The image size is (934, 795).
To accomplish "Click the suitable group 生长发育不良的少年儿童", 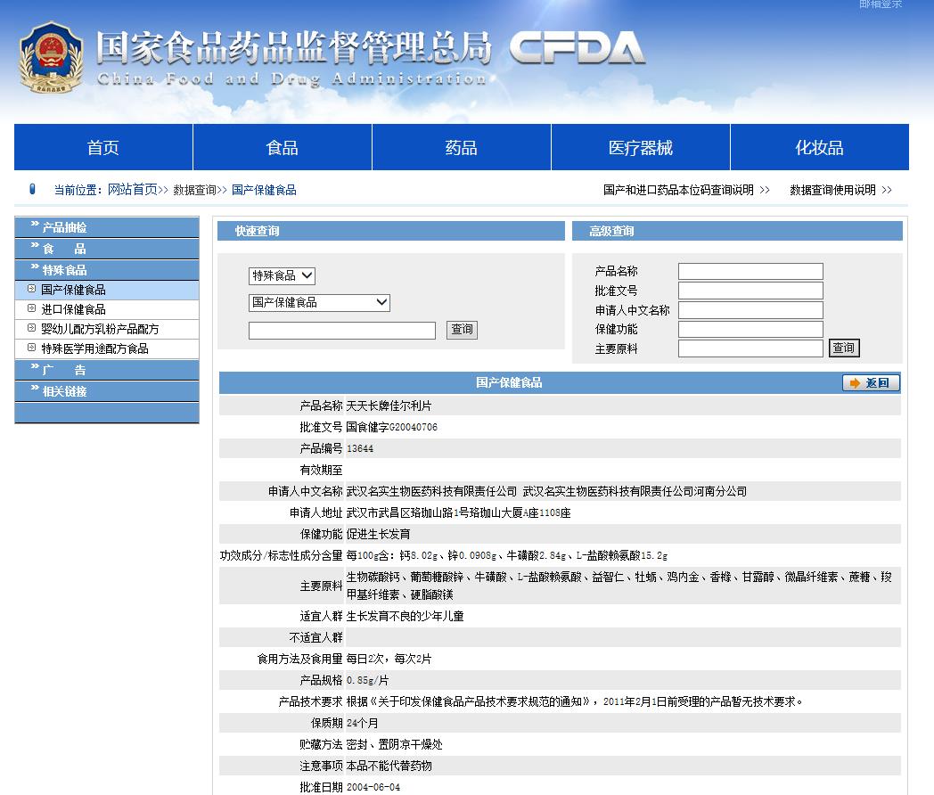I will point(405,616).
